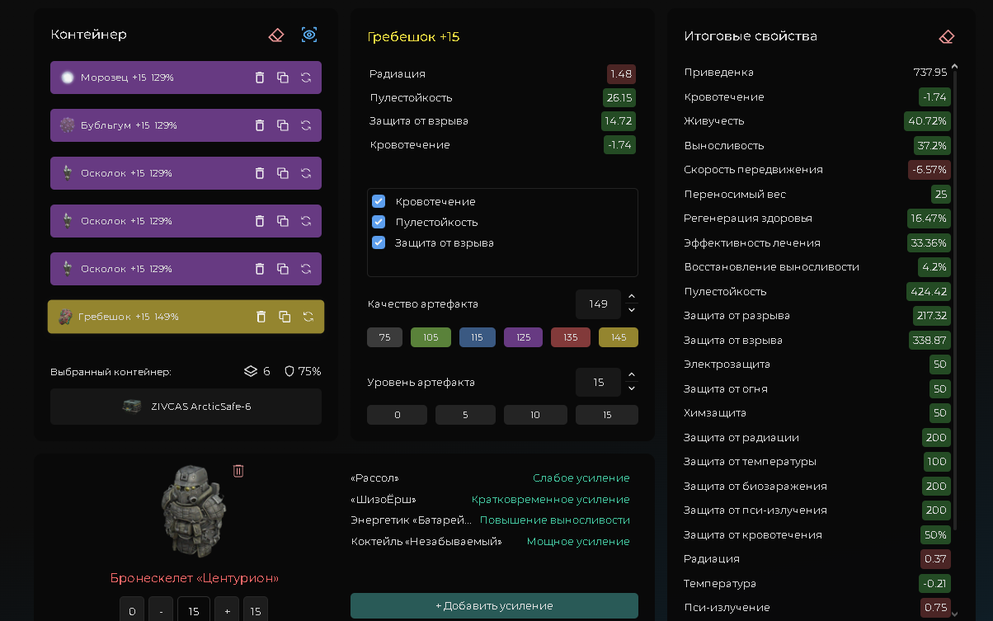Uncheck the Кровотечение checkbox
The height and width of the screenshot is (621, 993).
point(379,201)
